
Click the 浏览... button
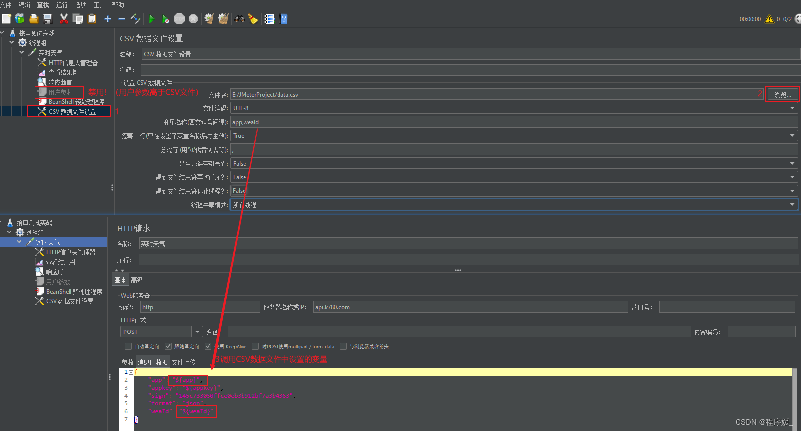tap(782, 95)
